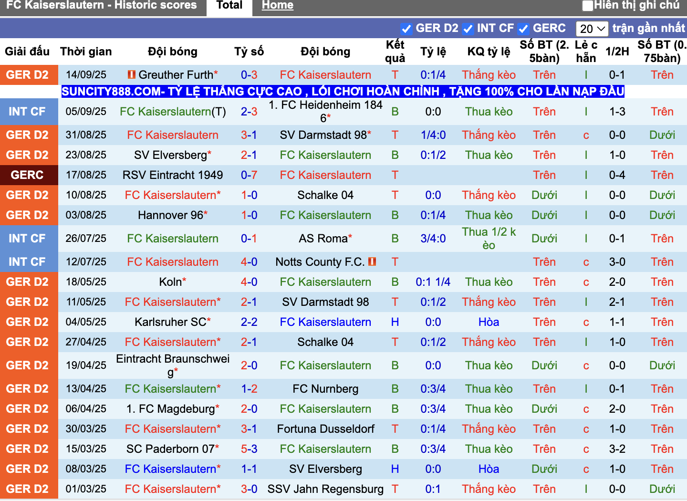Viewport: 687px width, 501px height.
Task: Click the 3/4:0 odds for AS Roma match
Action: point(433,238)
